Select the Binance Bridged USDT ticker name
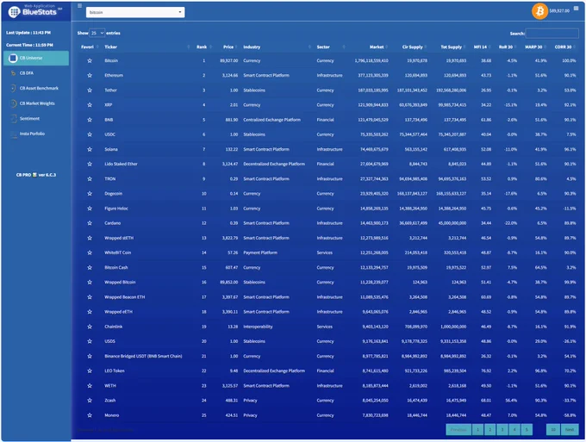586x442 pixels. [x=143, y=356]
